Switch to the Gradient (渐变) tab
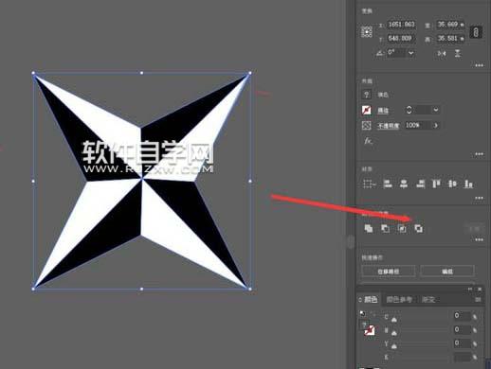491x369 pixels. tap(428, 299)
